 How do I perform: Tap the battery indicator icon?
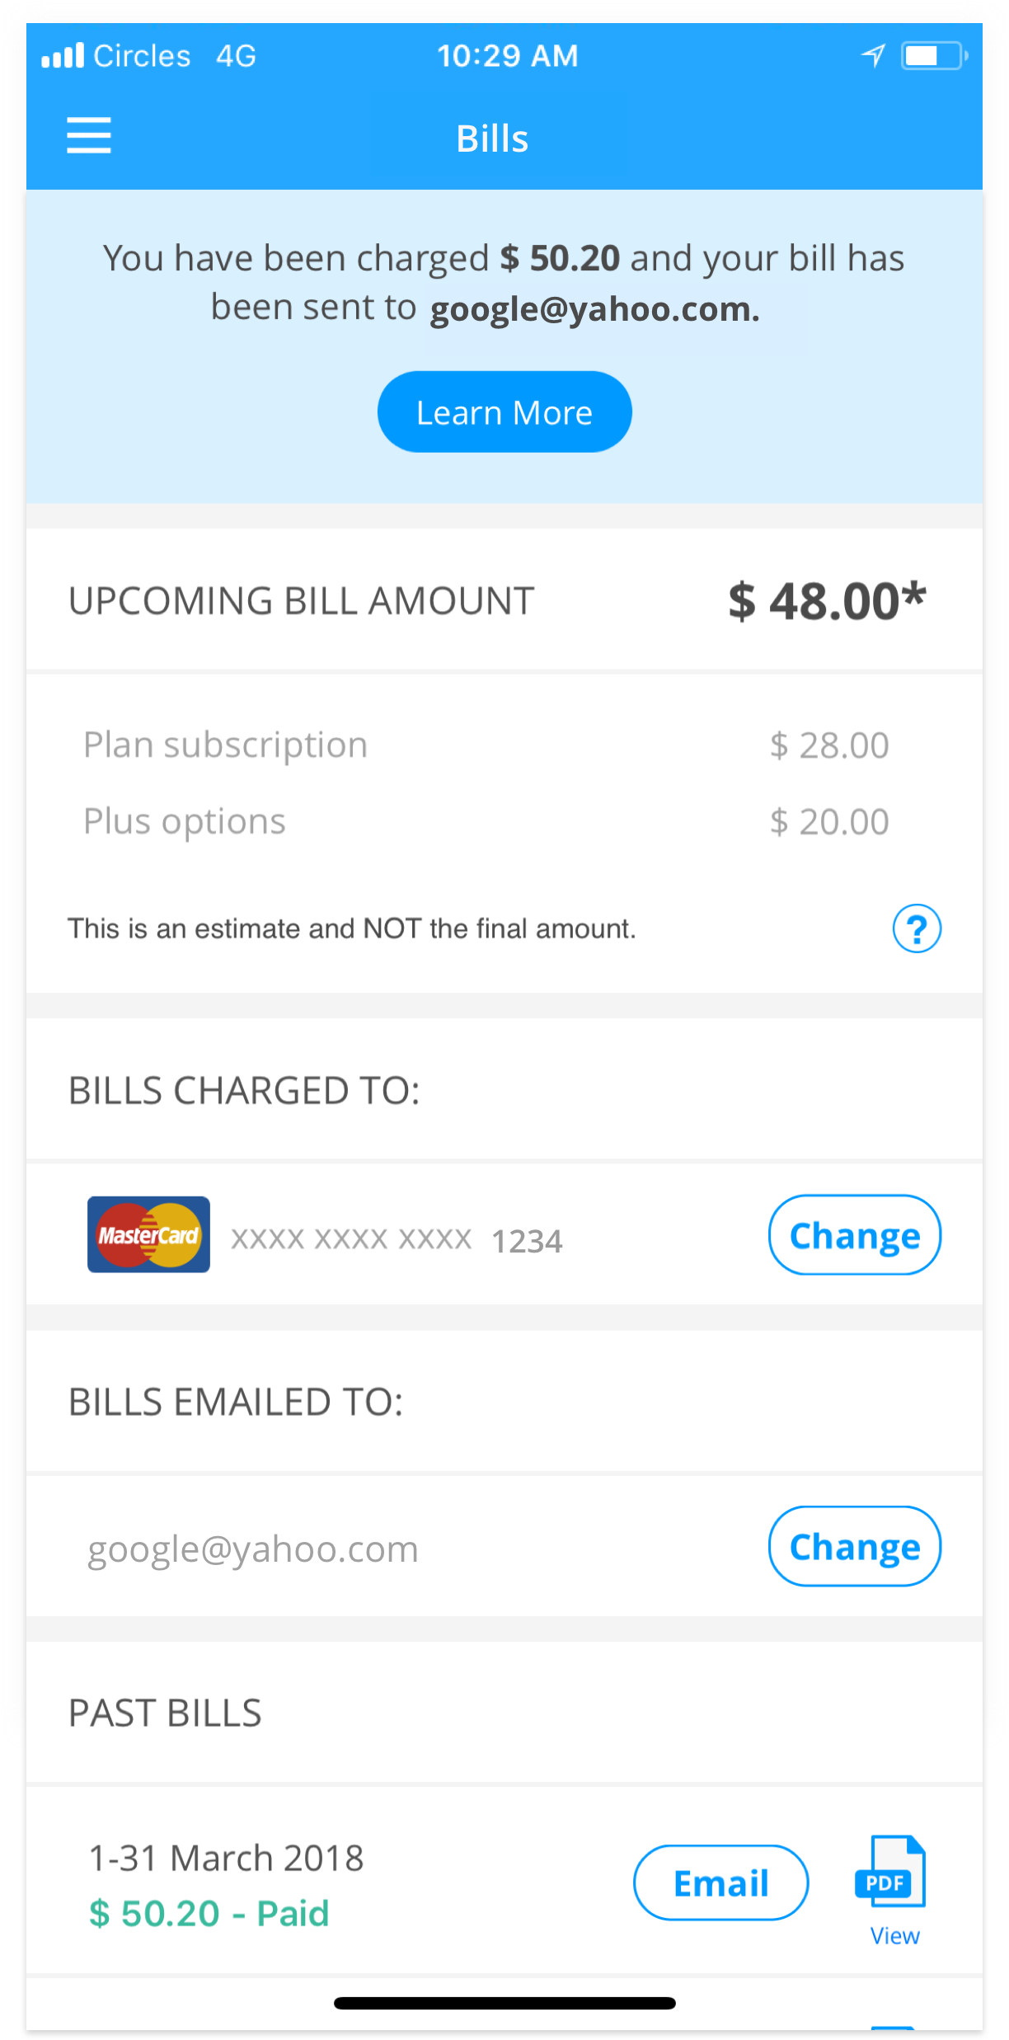click(x=933, y=56)
